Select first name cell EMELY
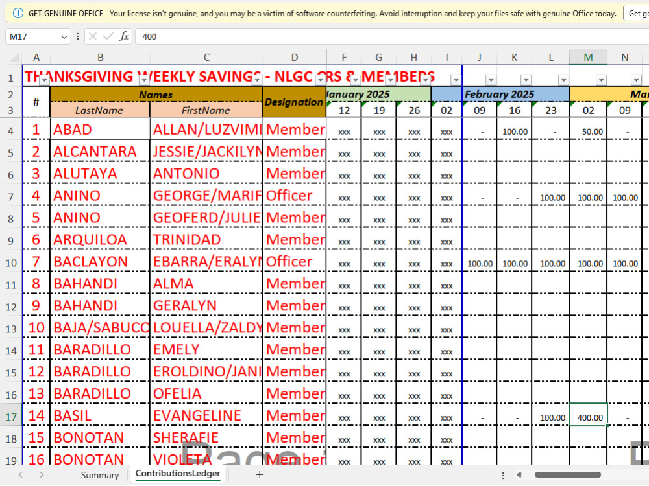The height and width of the screenshot is (486, 649). (206, 349)
